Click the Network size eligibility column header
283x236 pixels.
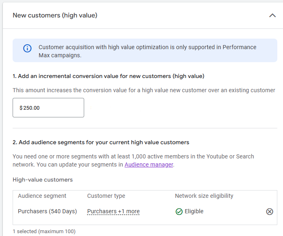point(204,196)
